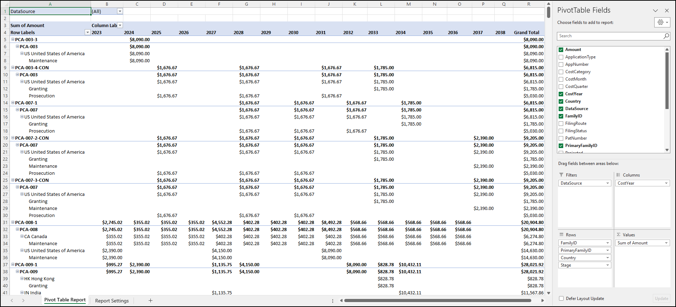Collapse the PCA-008-1 row group
This screenshot has height=307, width=676.
[x=13, y=222]
